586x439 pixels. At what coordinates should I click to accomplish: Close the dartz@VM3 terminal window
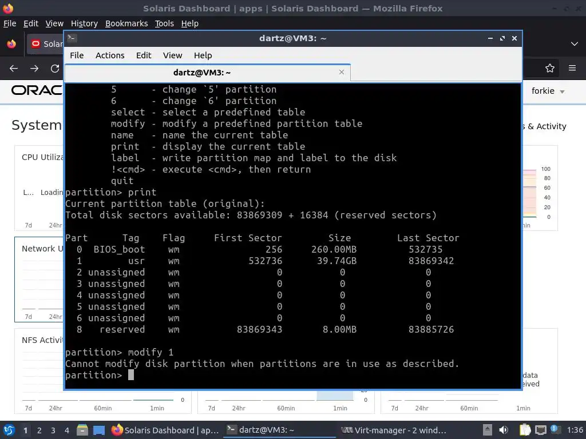[x=514, y=38]
